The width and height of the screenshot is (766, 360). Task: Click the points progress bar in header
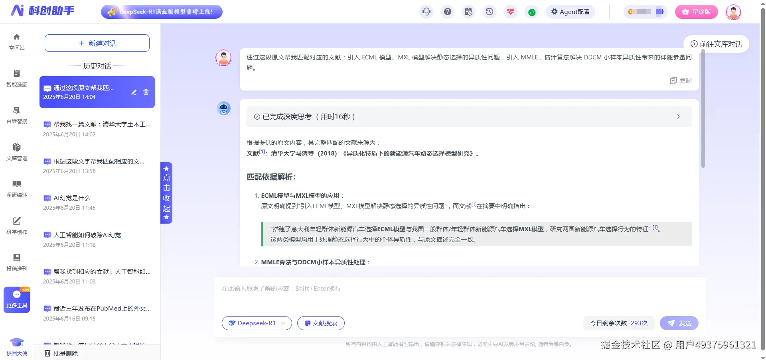[x=646, y=12]
